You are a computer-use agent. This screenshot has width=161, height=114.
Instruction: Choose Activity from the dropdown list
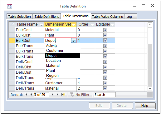point(62,46)
